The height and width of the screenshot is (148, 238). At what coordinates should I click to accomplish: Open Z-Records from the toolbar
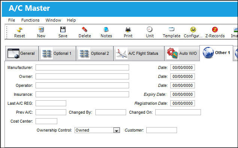coord(215,32)
